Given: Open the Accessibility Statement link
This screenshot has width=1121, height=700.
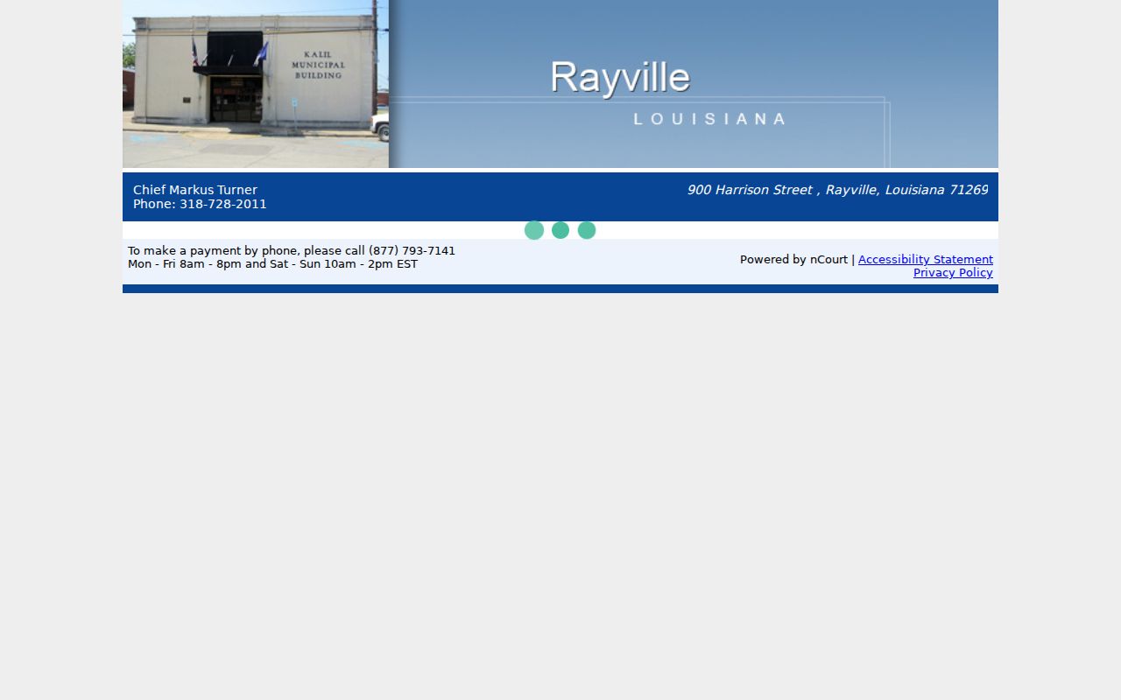Looking at the screenshot, I should [926, 260].
